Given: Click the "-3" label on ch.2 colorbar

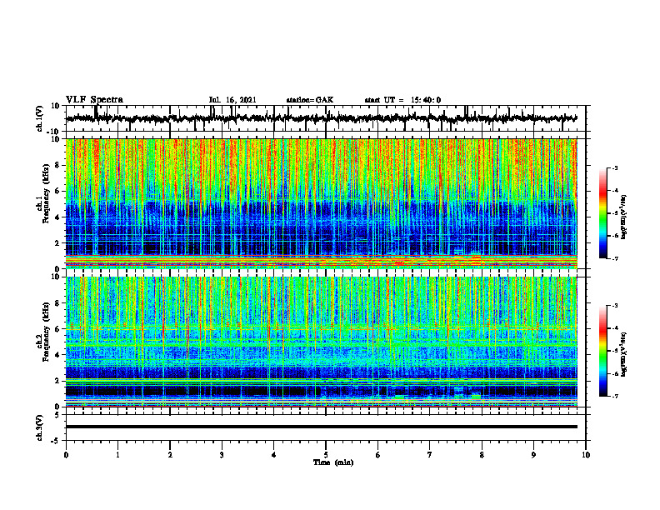Looking at the screenshot, I should [615, 306].
